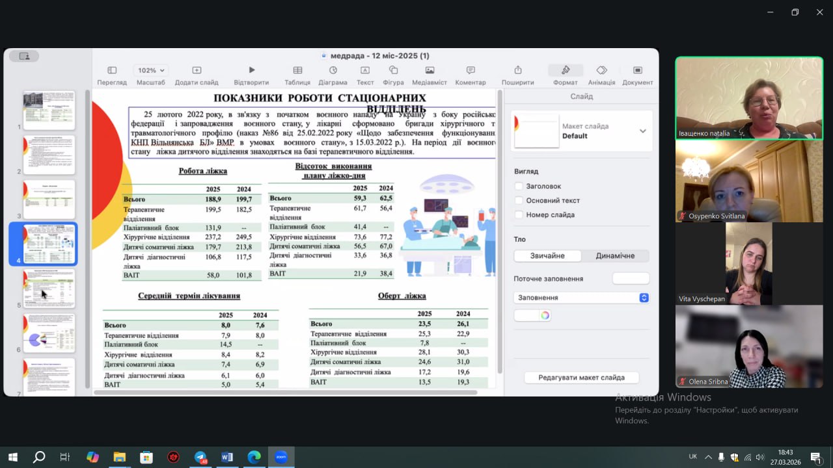Add a comment with Коментар icon
The height and width of the screenshot is (468, 833).
tap(471, 70)
